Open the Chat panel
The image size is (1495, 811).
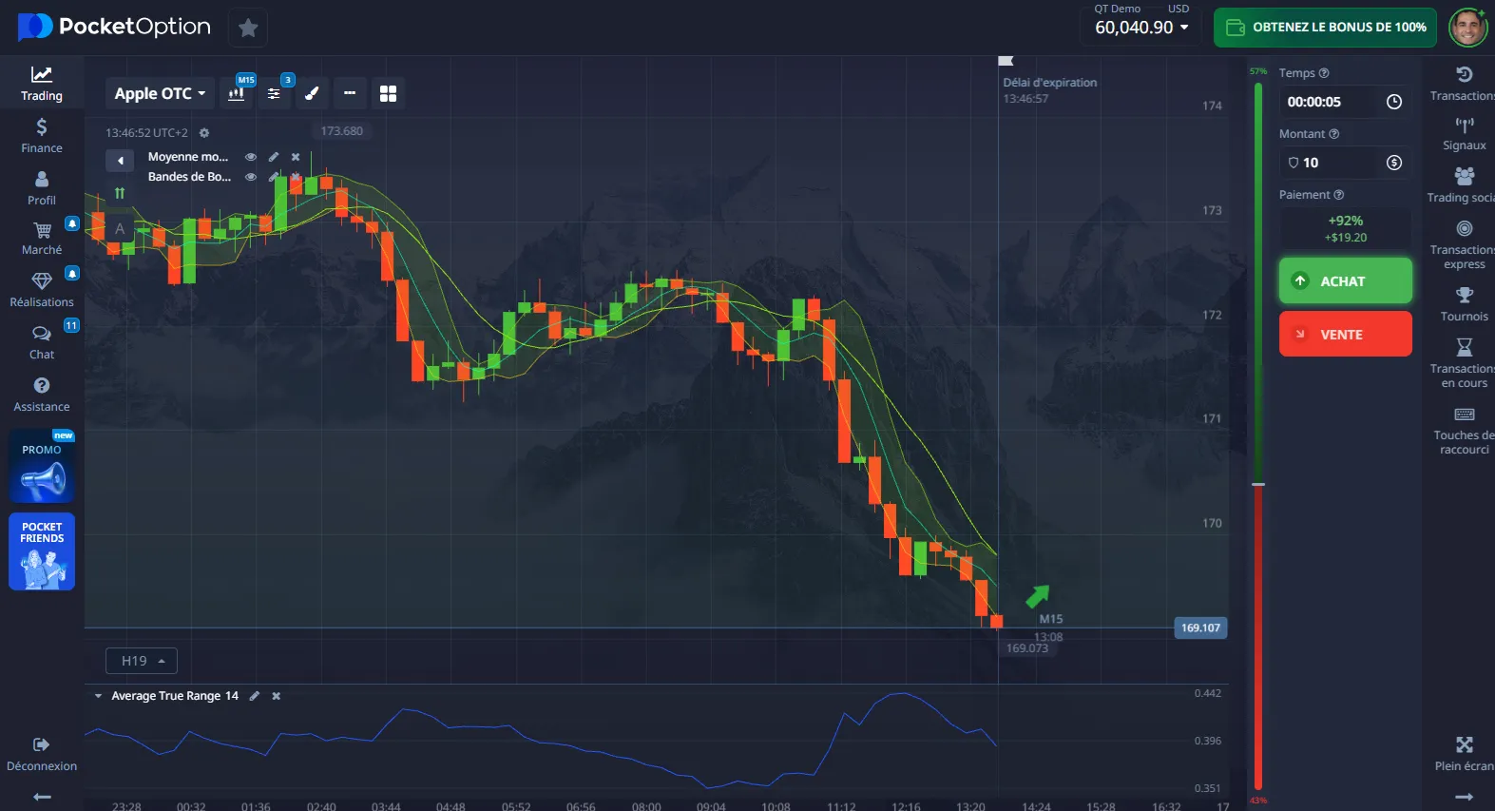click(x=42, y=342)
